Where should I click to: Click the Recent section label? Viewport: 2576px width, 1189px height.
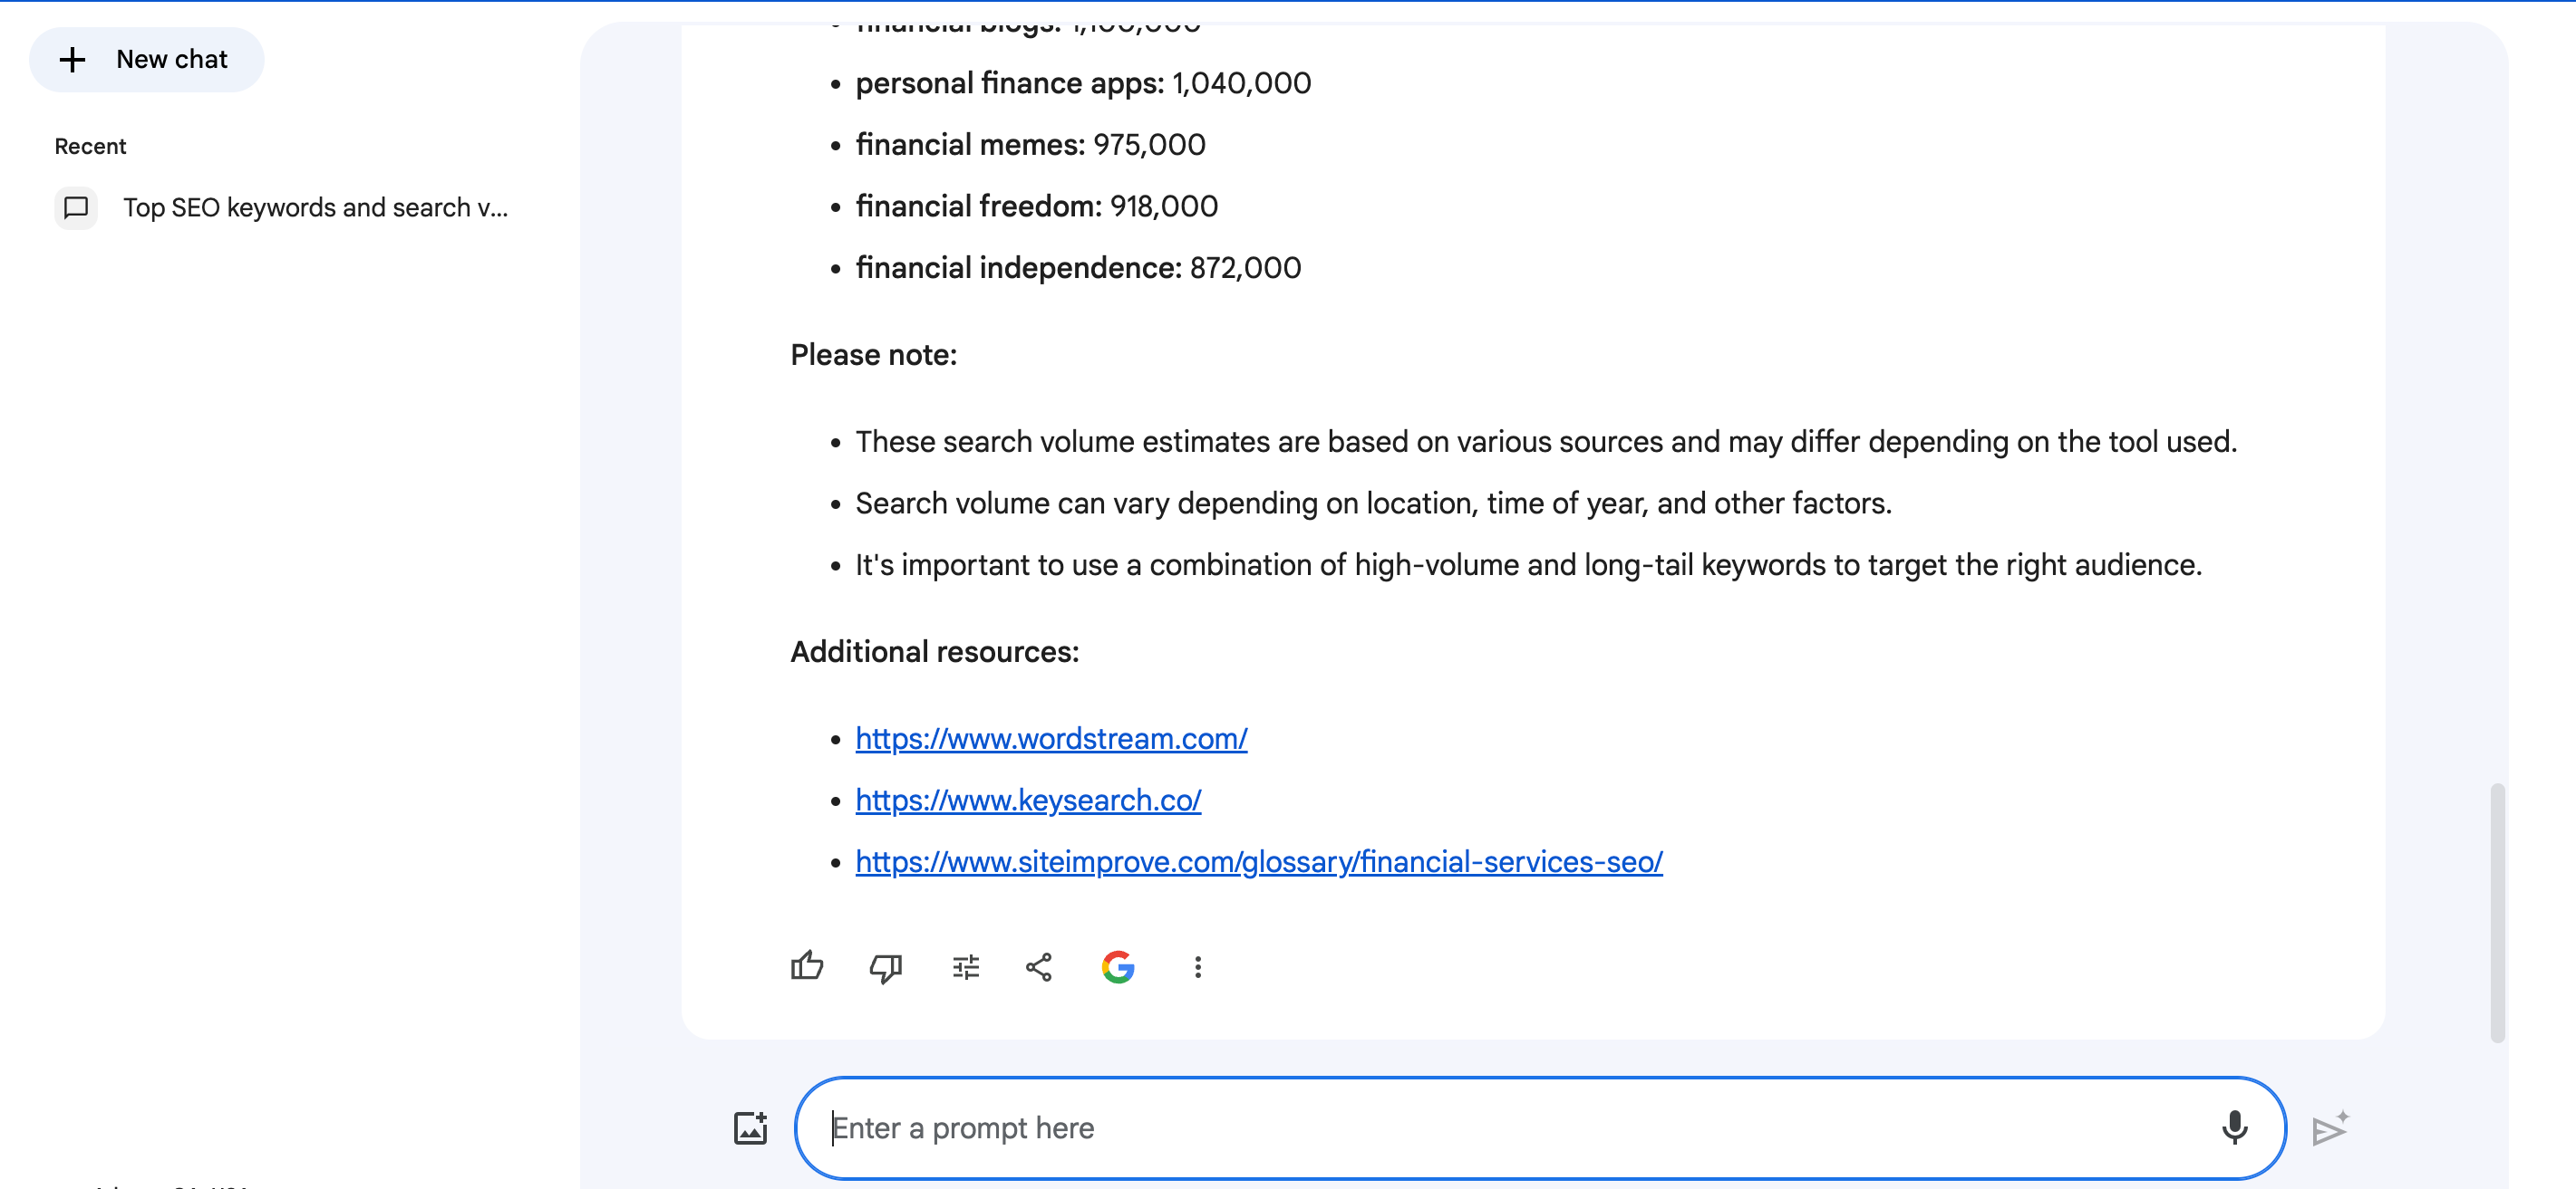pos(90,146)
